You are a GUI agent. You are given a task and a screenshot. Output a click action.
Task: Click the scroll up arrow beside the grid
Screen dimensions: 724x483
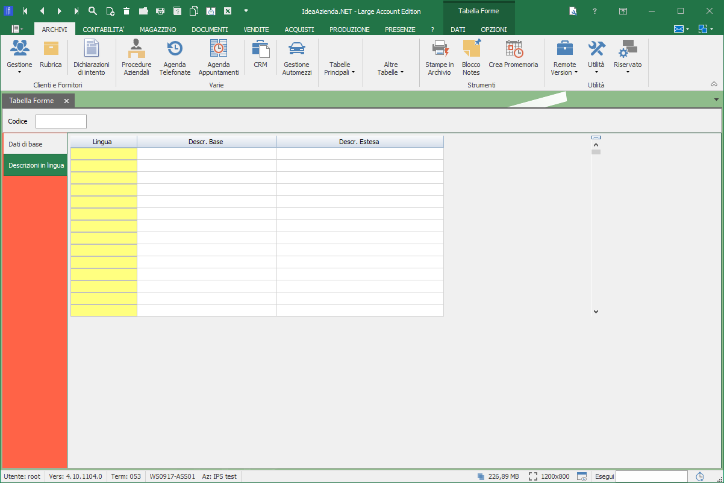tap(596, 145)
